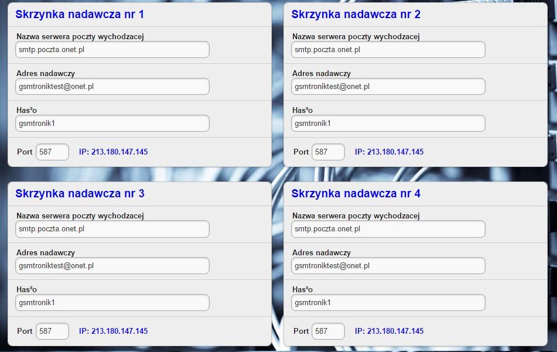Click the SMTP server field in mailbox 4
The height and width of the screenshot is (352, 557).
pos(388,229)
